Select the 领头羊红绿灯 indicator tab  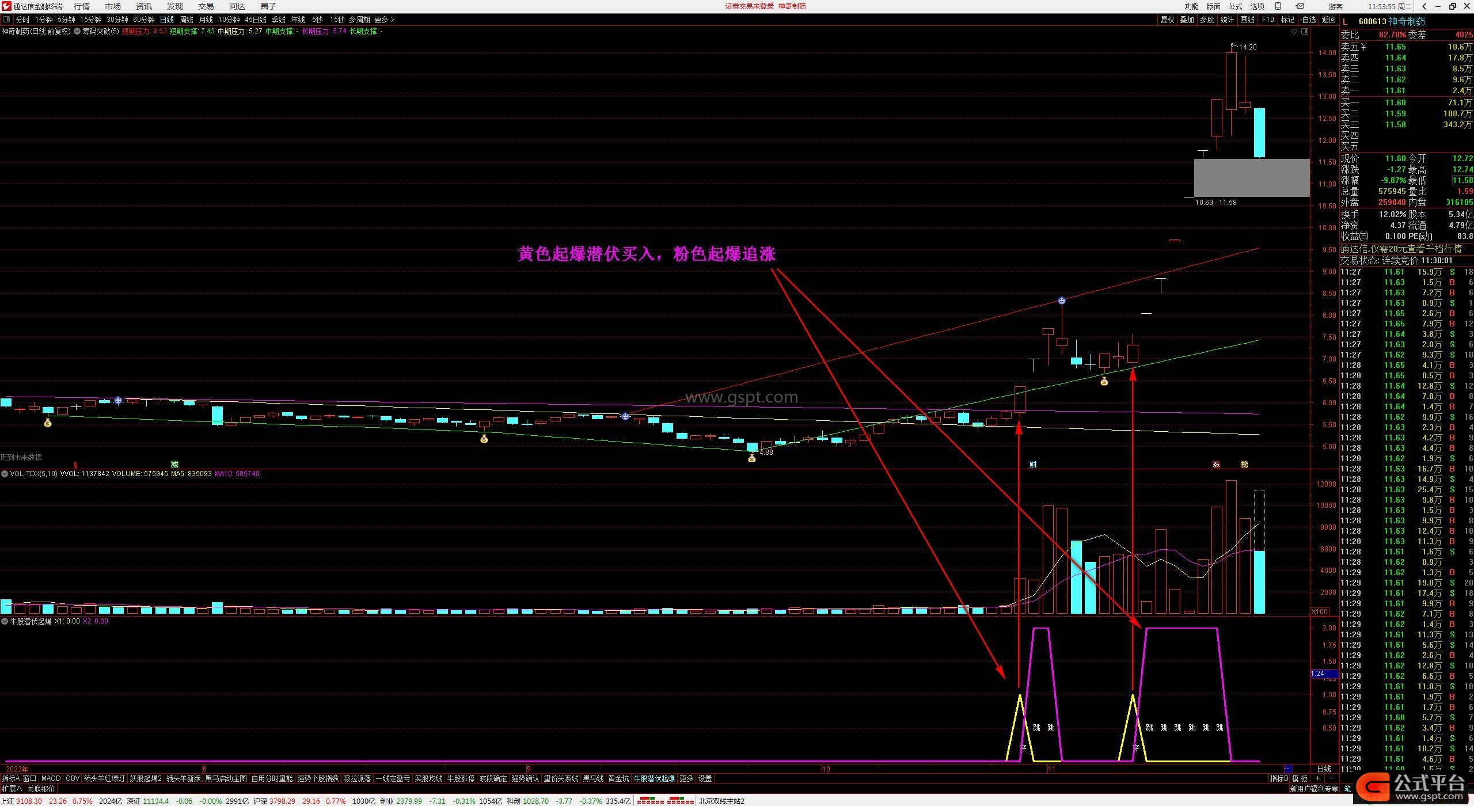104,778
